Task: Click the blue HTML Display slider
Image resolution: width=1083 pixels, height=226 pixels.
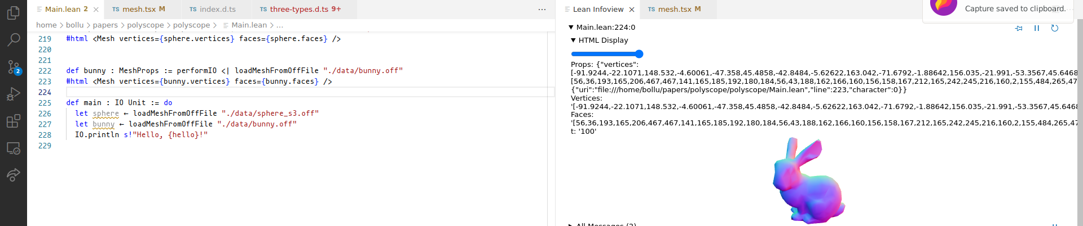Action: (607, 54)
